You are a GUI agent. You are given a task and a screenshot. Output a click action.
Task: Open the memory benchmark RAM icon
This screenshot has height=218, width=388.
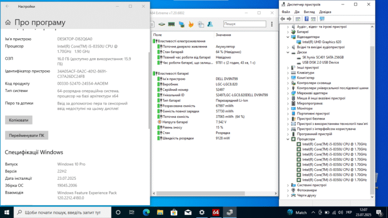coord(171,24)
